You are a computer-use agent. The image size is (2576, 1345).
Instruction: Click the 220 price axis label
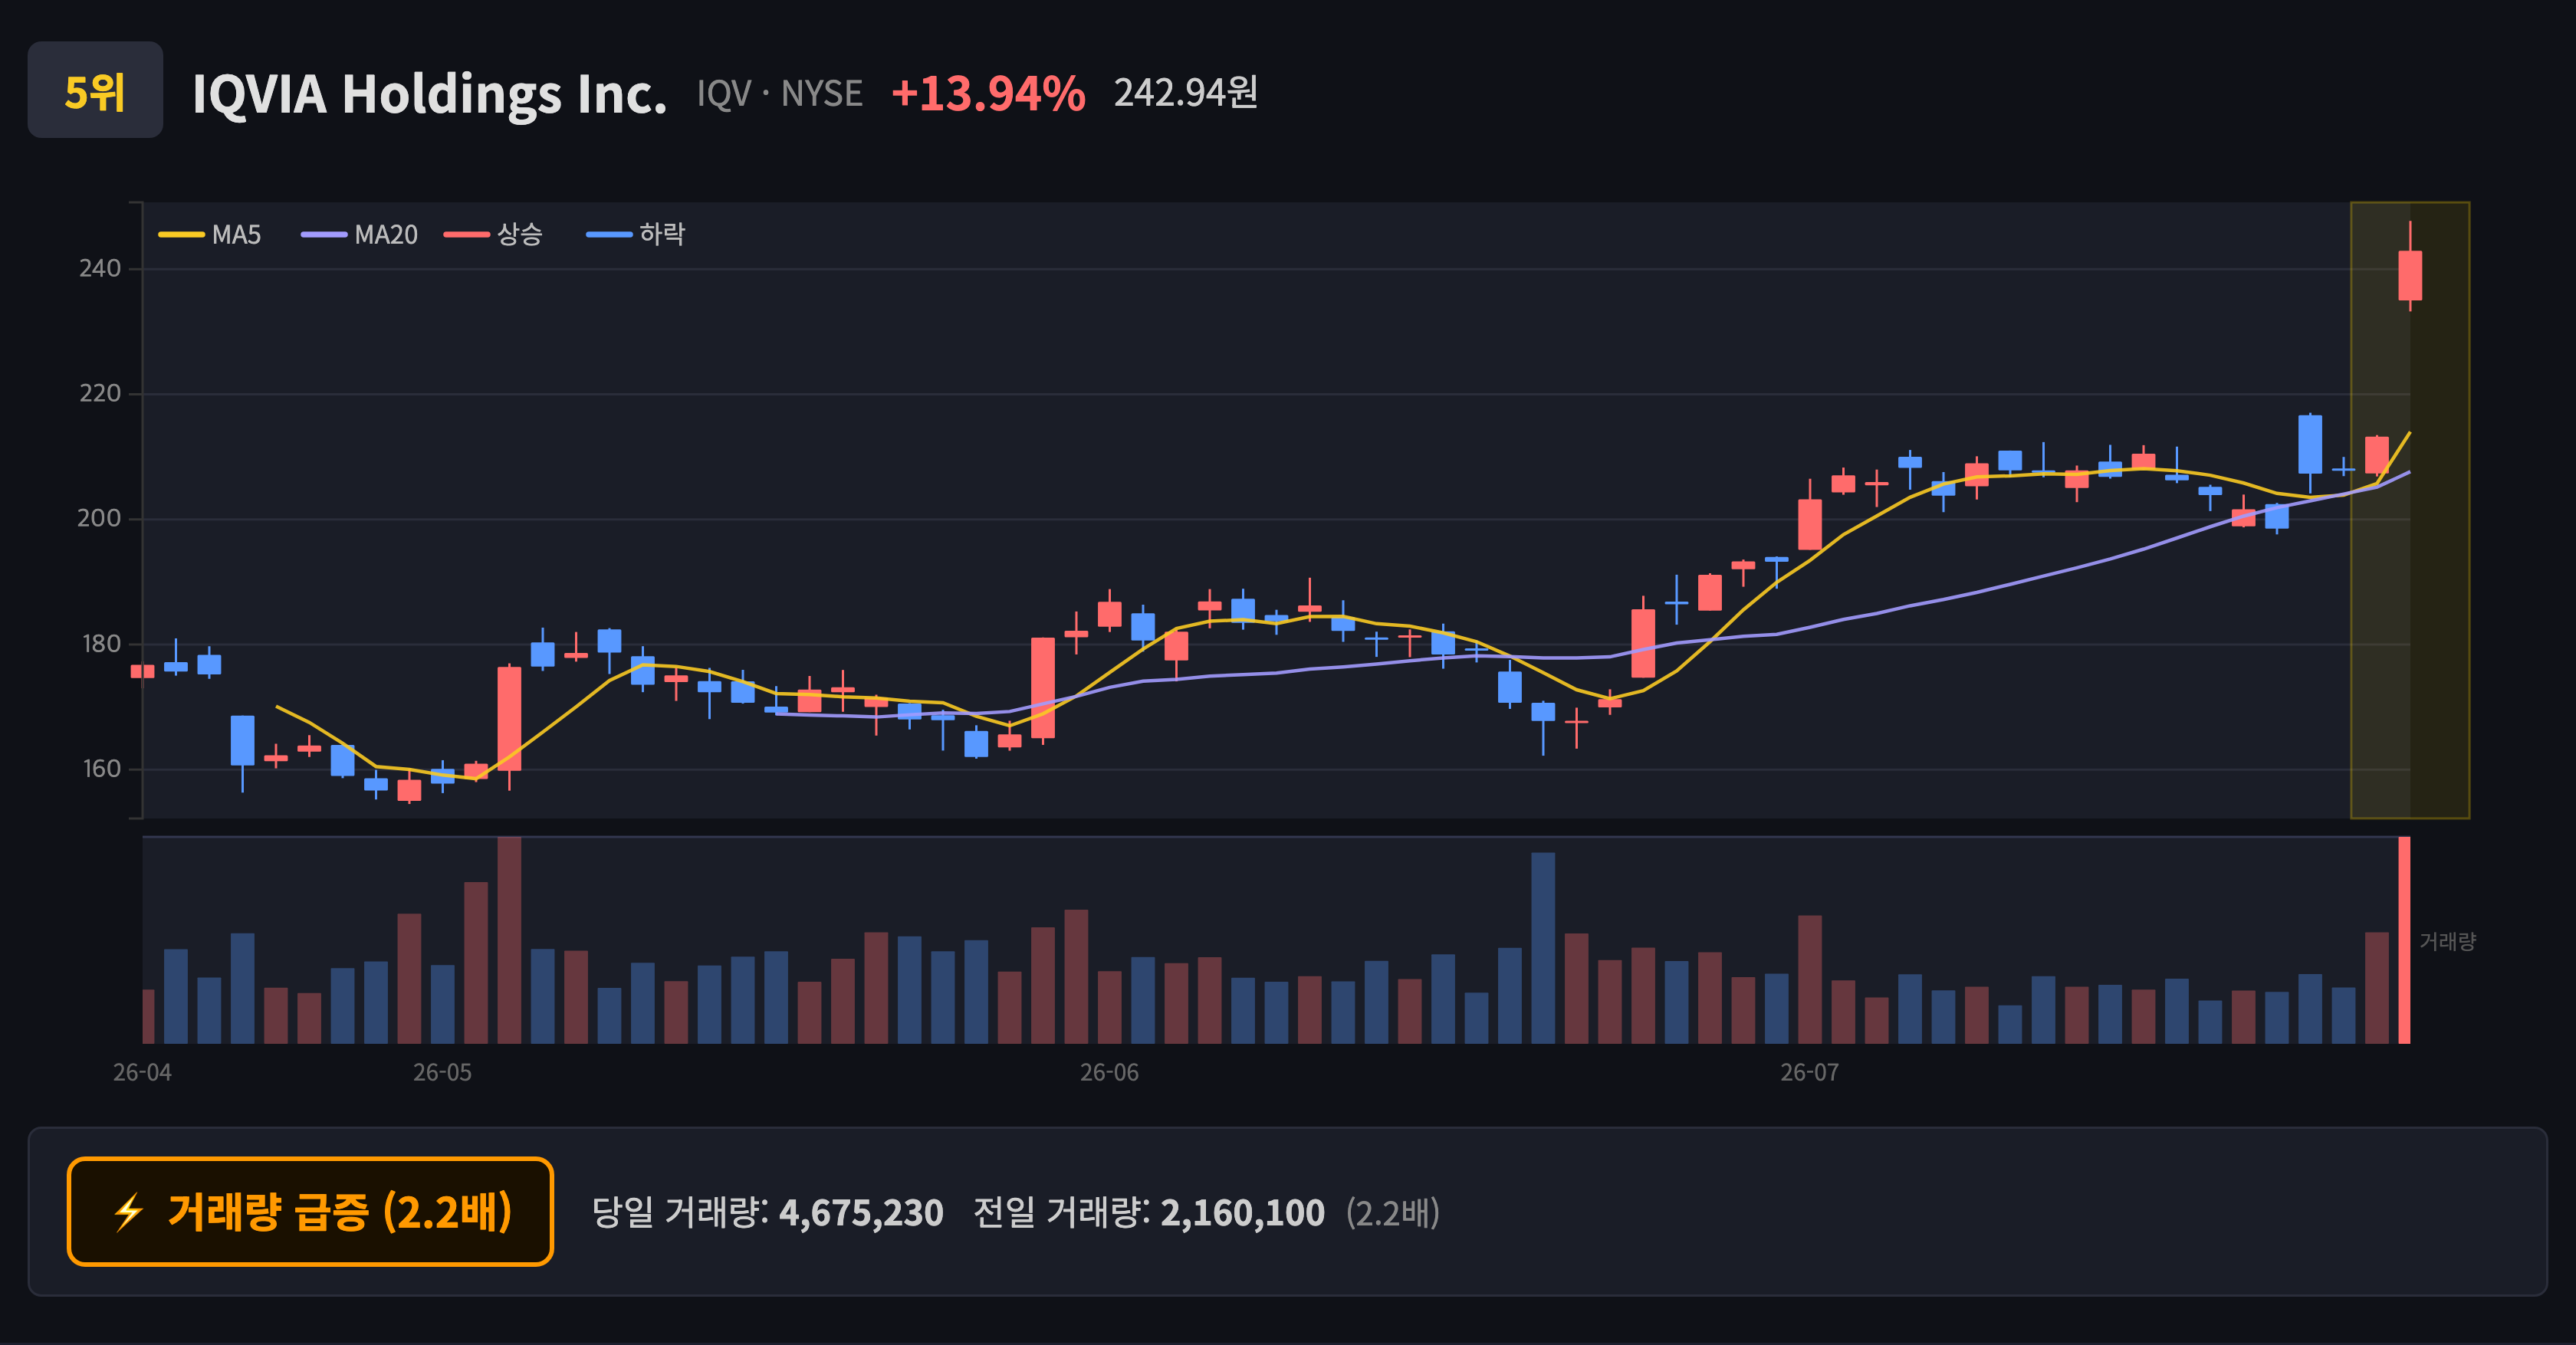pyautogui.click(x=100, y=394)
